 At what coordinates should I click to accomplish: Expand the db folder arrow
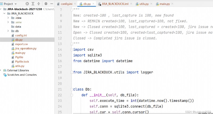click(x=8, y=31)
